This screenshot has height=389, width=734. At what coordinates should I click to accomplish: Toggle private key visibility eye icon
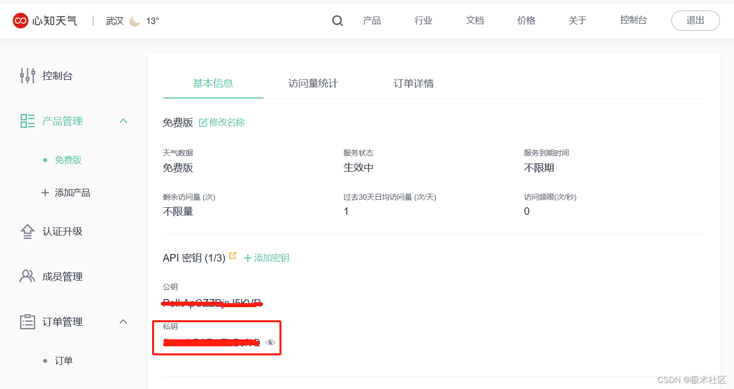[x=270, y=342]
